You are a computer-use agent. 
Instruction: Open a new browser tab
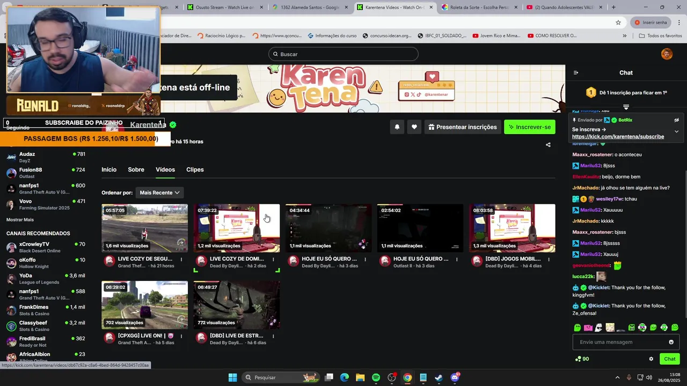tap(613, 7)
